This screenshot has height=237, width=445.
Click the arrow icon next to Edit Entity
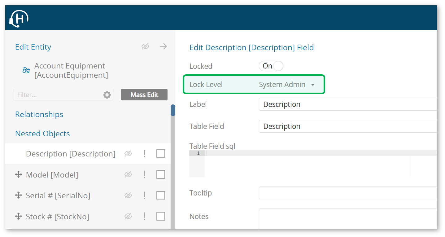tap(163, 46)
